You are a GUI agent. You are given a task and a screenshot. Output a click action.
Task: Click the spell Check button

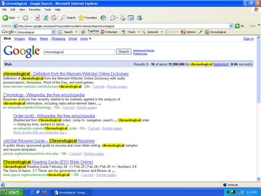[128, 32]
